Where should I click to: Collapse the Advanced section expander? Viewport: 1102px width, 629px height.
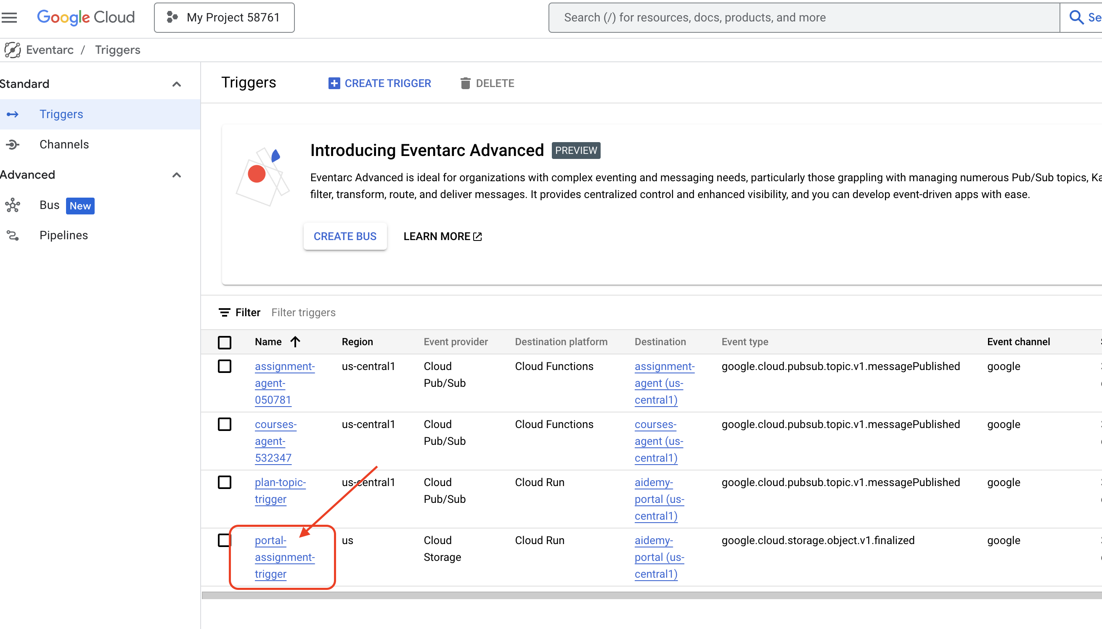click(175, 176)
